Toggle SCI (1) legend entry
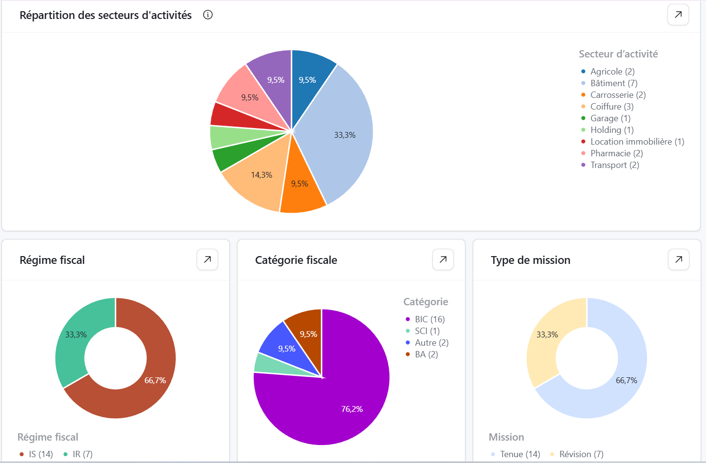 [423, 331]
